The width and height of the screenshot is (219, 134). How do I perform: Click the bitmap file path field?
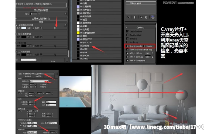[38, 74]
